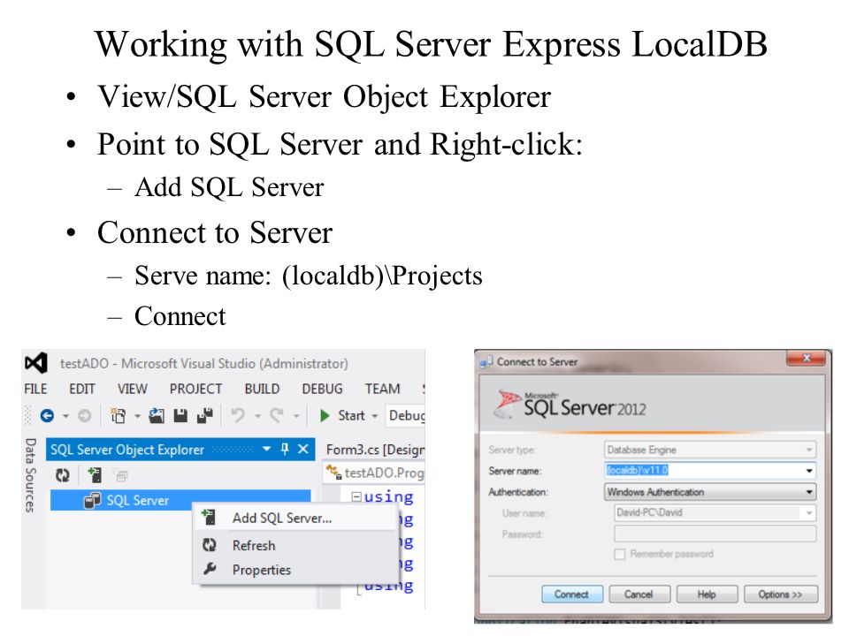Click the testADO.Prog class navigation dropdown

tap(375, 473)
